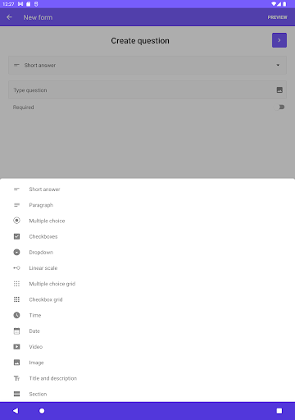Screen dimensions: 295x420
Task: Open the form PREVIEW
Action: [277, 17]
